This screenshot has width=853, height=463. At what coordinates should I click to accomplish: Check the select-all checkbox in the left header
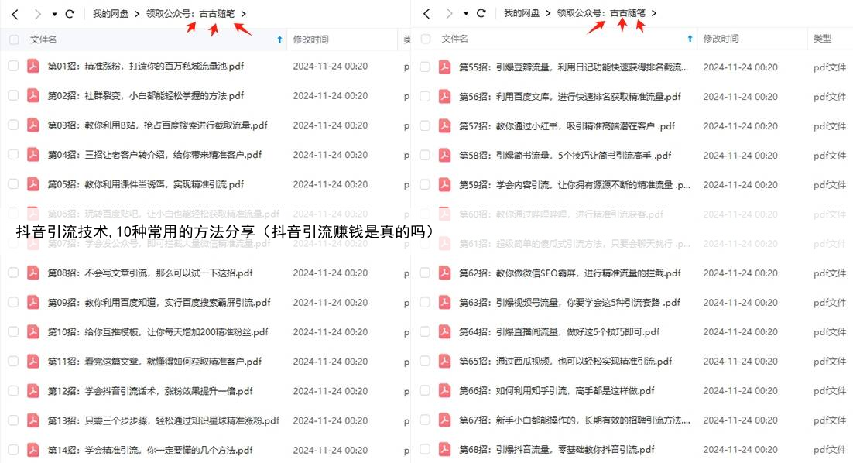pos(14,39)
